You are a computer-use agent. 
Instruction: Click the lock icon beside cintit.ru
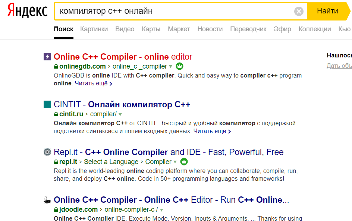pos(56,114)
